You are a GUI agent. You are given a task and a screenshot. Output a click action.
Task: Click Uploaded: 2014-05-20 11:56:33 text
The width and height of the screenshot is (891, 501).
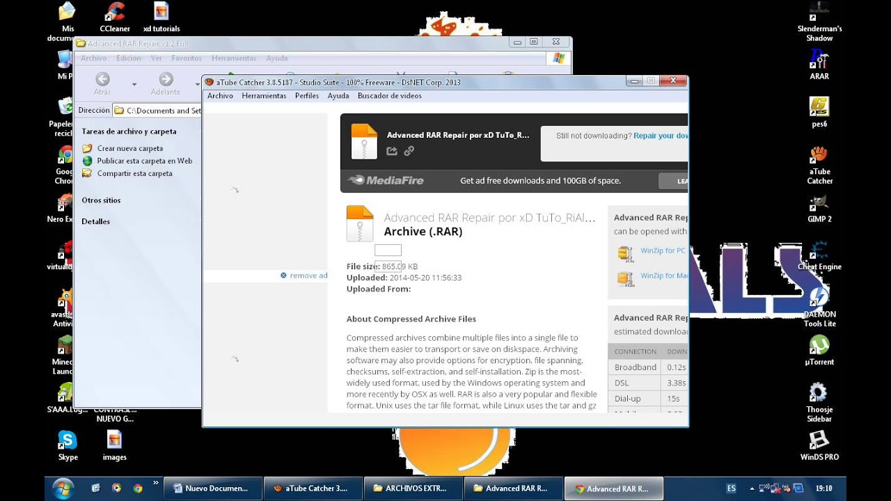pyautogui.click(x=404, y=278)
